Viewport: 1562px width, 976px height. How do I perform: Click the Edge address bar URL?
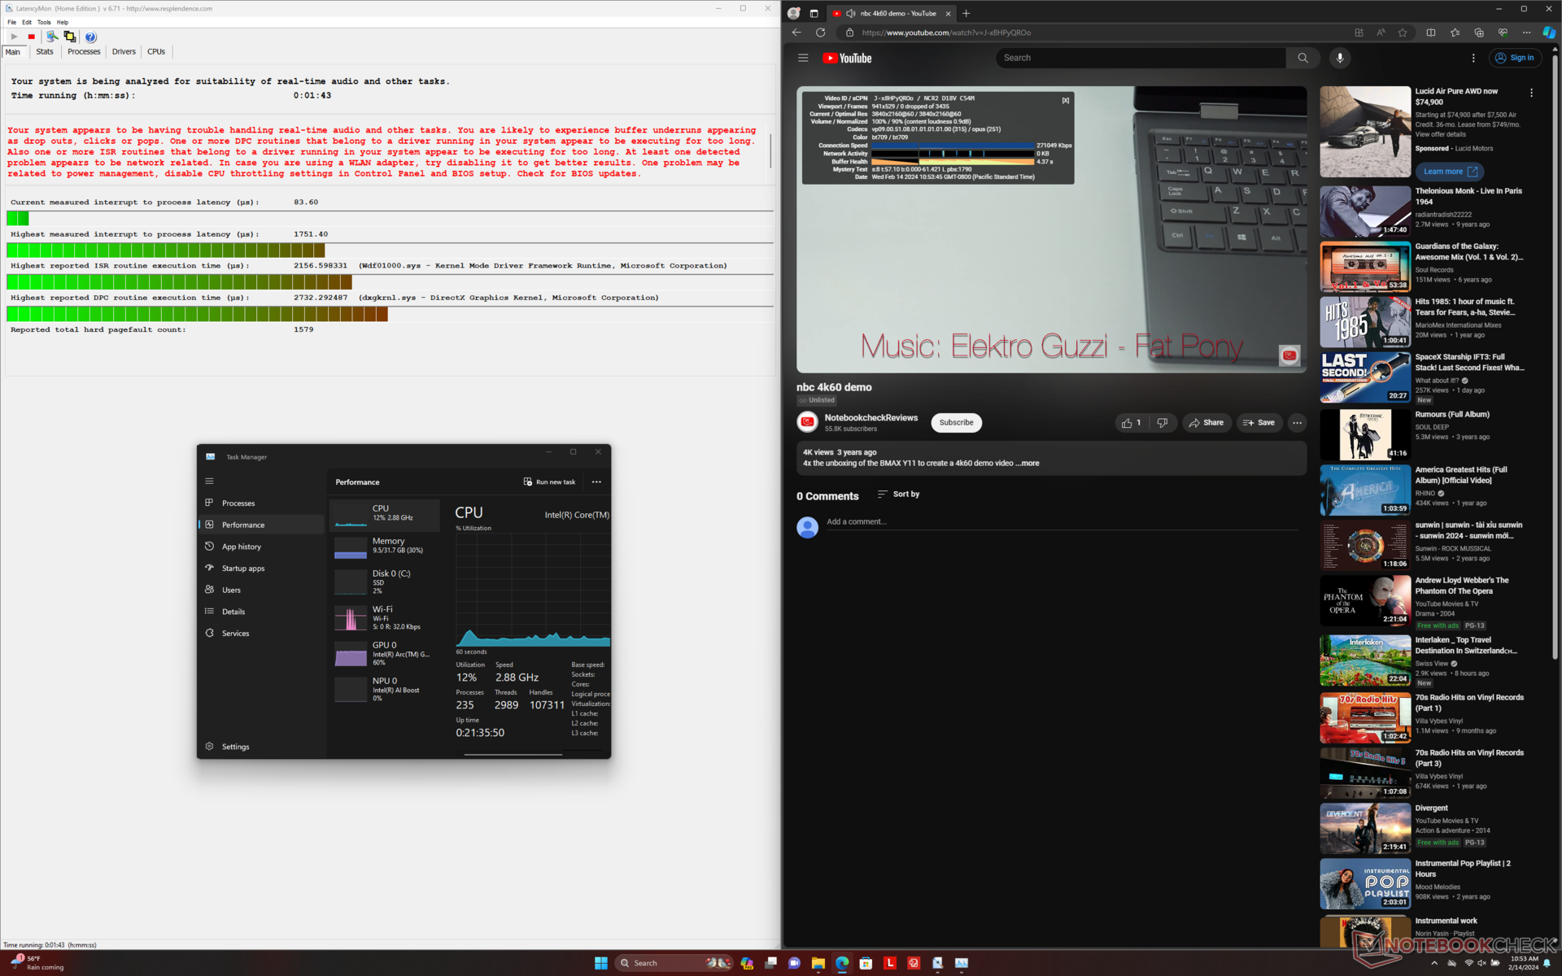click(946, 33)
